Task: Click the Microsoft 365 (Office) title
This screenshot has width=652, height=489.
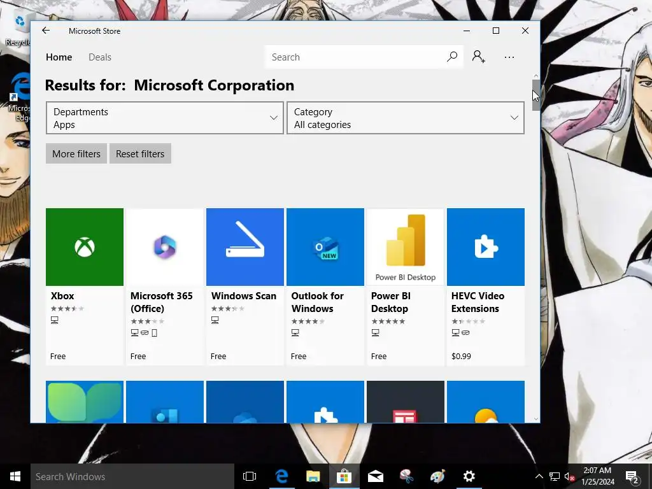Action: 161,302
